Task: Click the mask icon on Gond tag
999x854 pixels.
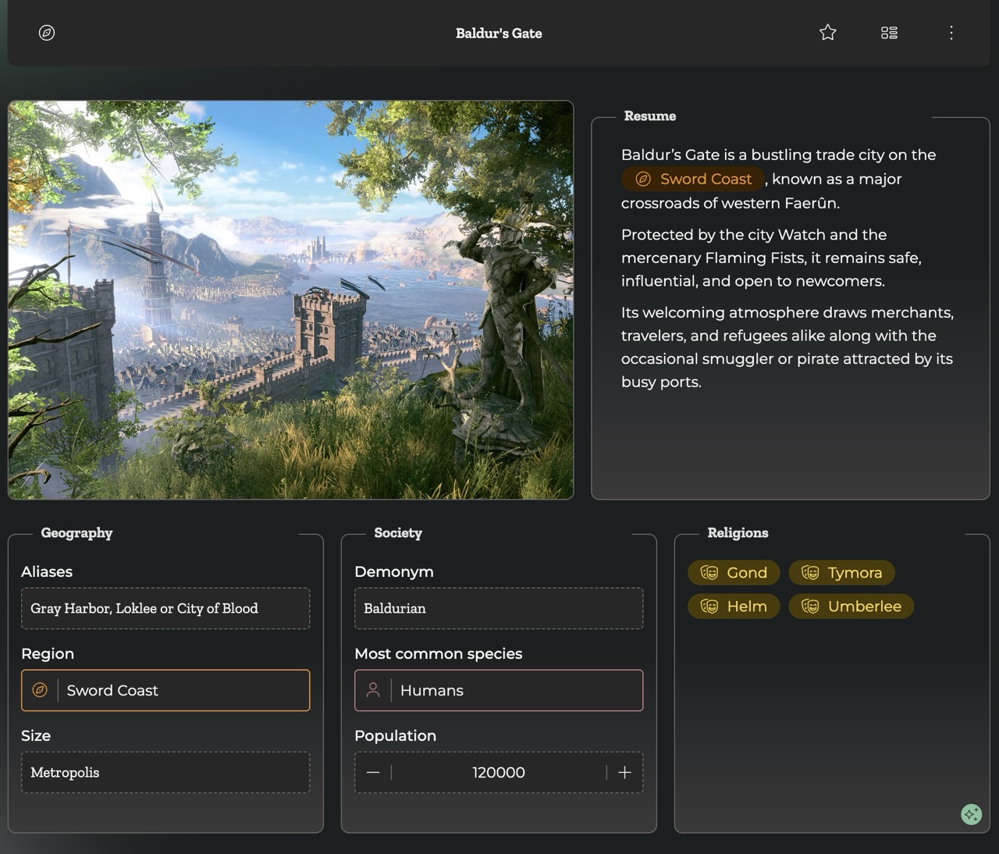Action: tap(709, 572)
